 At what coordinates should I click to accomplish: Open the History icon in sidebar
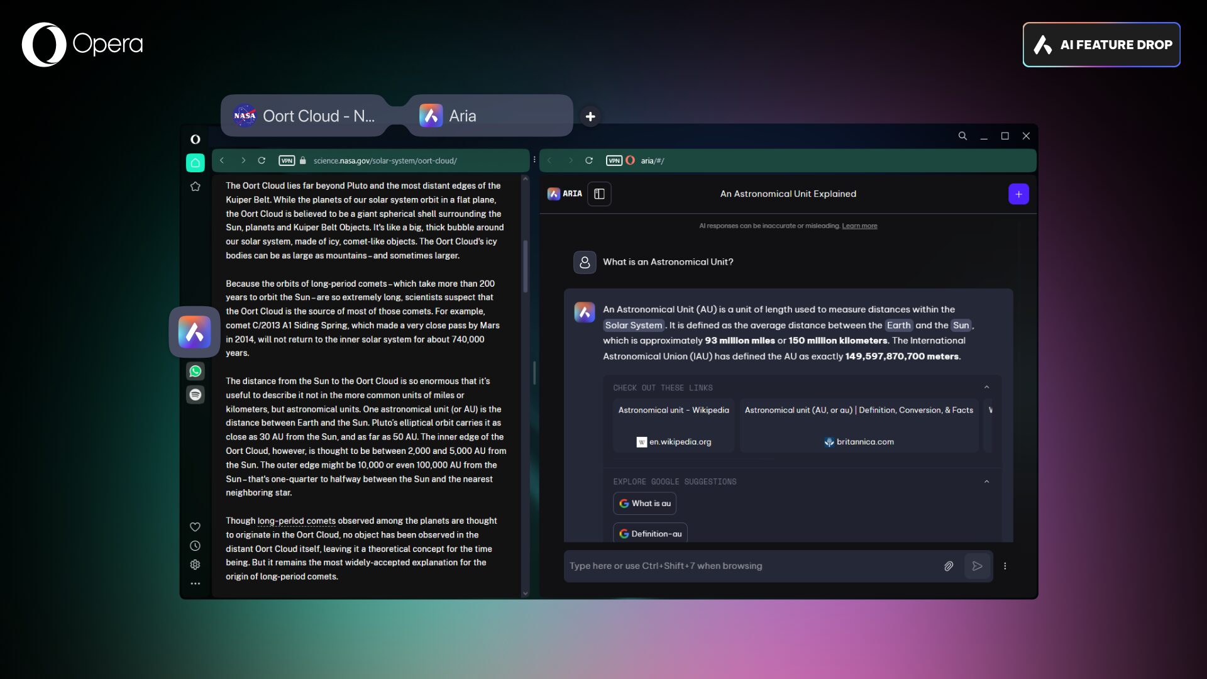click(195, 546)
